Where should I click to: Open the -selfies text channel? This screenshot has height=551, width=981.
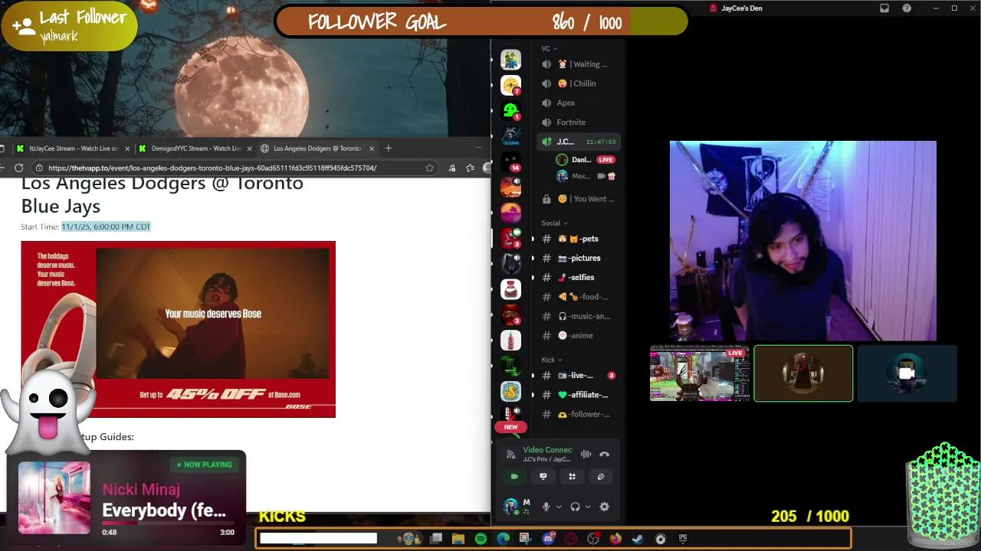coord(579,278)
